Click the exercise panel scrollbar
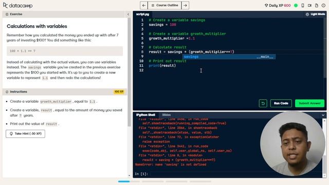Viewport: 329px width, 185px height. (x=129, y=72)
